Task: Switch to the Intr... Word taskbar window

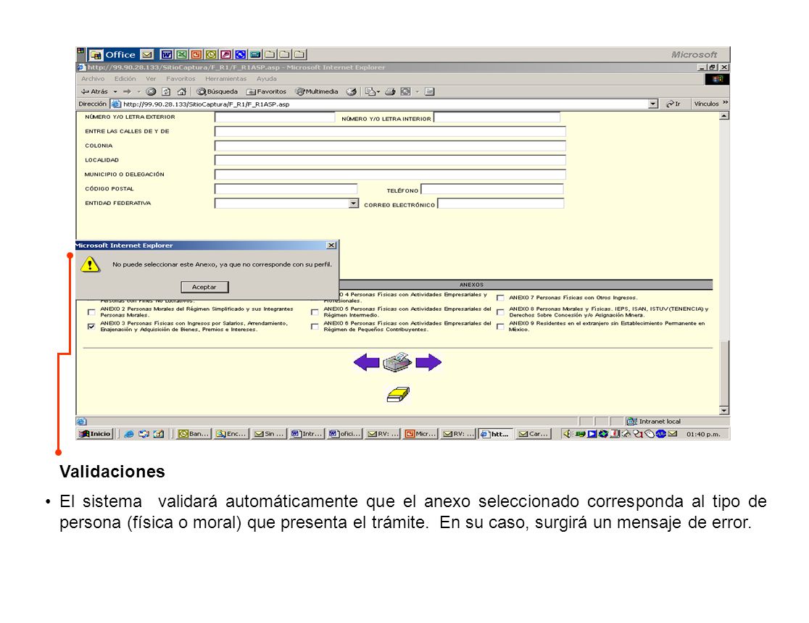Action: pyautogui.click(x=307, y=434)
